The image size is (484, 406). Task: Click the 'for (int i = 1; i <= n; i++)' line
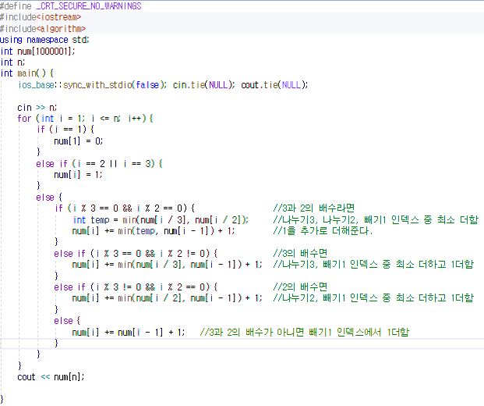(x=85, y=119)
